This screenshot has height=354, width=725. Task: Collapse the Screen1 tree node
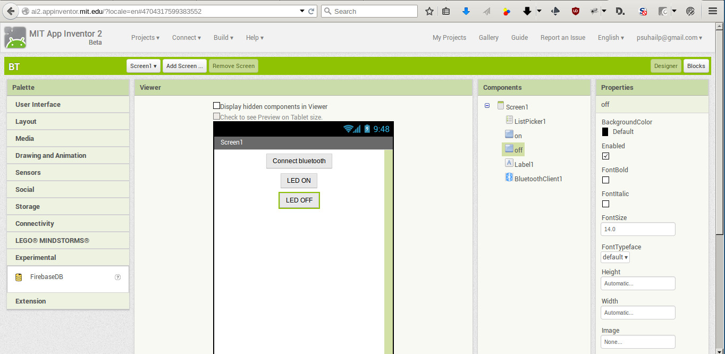coord(487,106)
